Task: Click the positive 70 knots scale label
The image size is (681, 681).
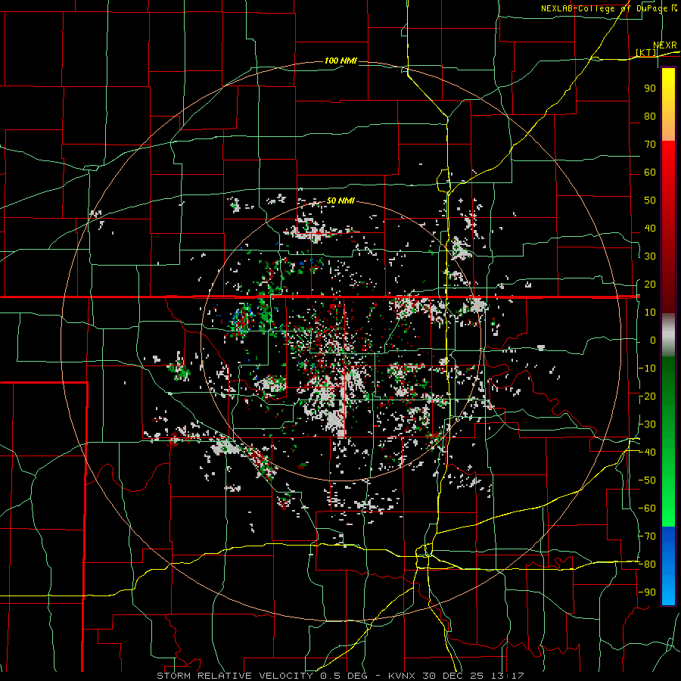Action: tap(650, 145)
